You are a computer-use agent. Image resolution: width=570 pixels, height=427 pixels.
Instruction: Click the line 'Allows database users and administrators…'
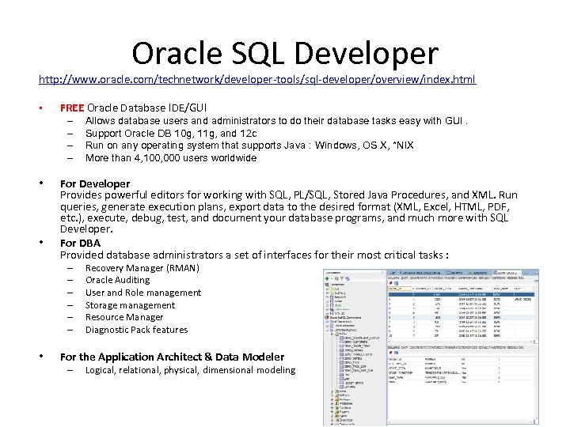[x=276, y=120]
